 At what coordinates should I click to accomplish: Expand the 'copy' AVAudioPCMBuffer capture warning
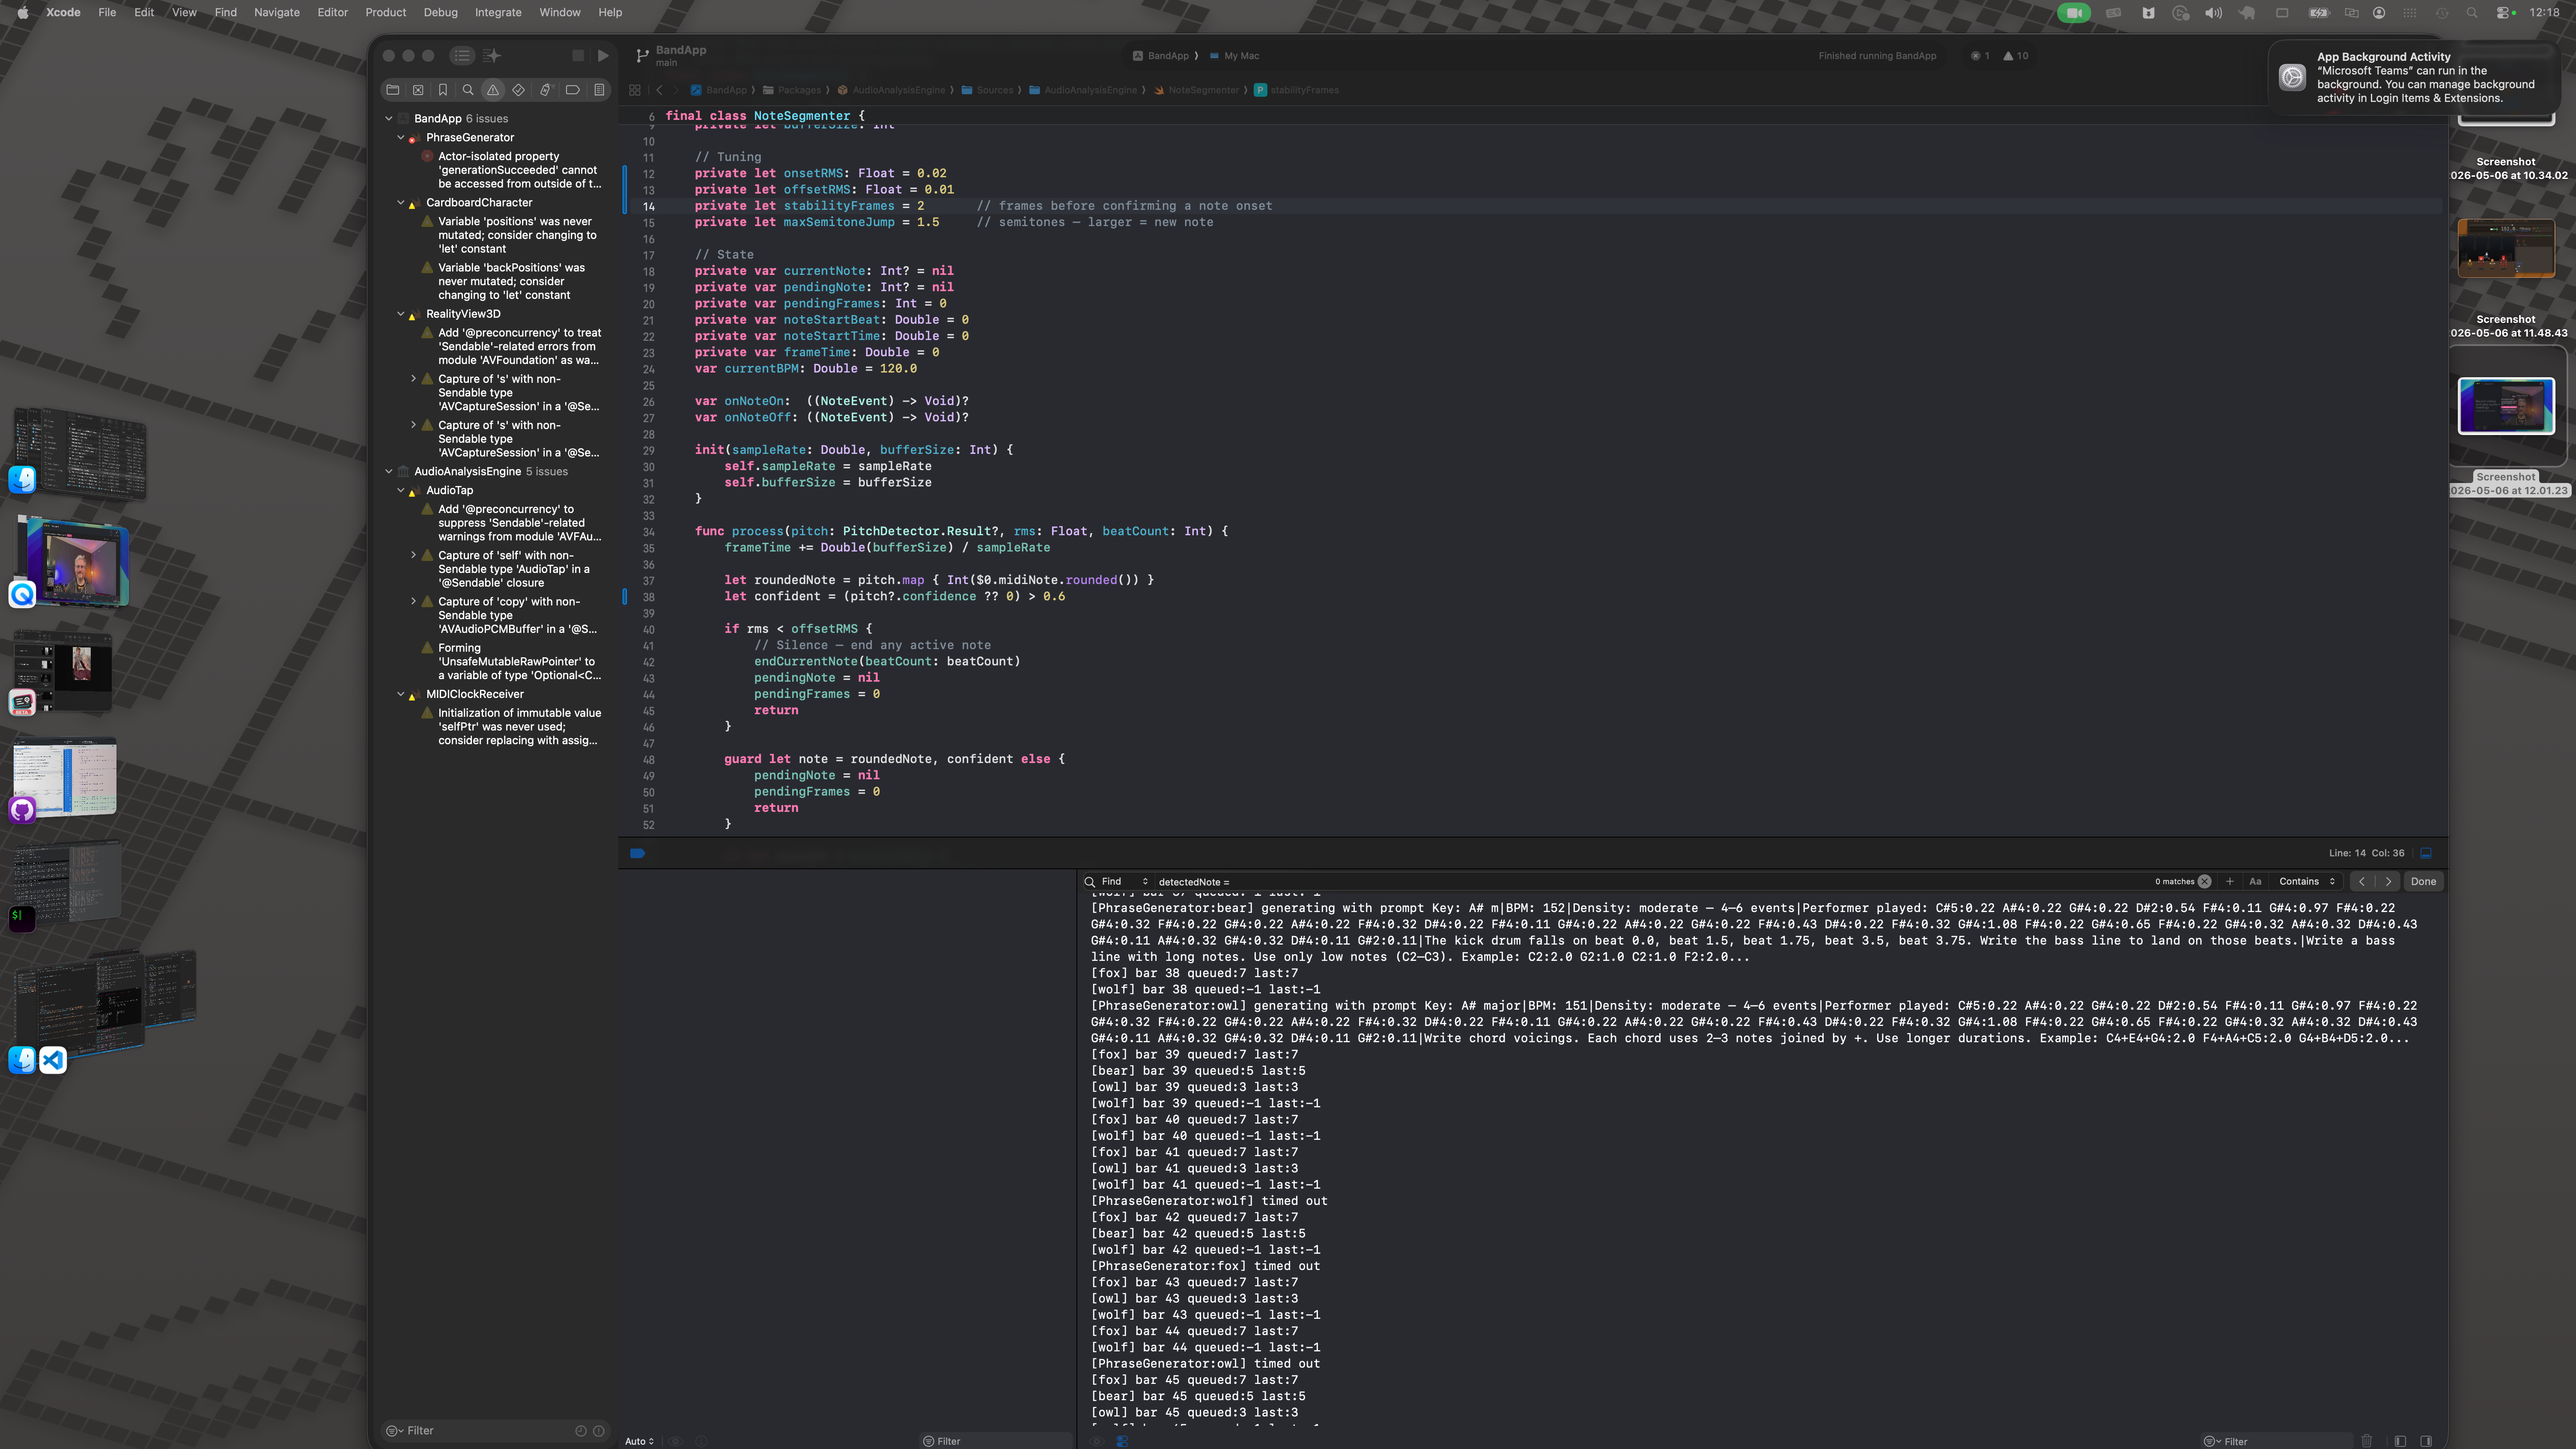[x=413, y=601]
